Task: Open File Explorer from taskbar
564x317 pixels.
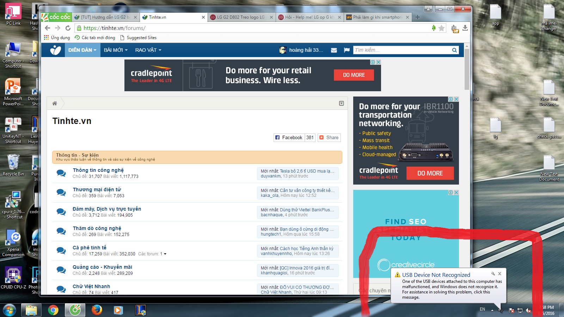Action: (x=31, y=310)
